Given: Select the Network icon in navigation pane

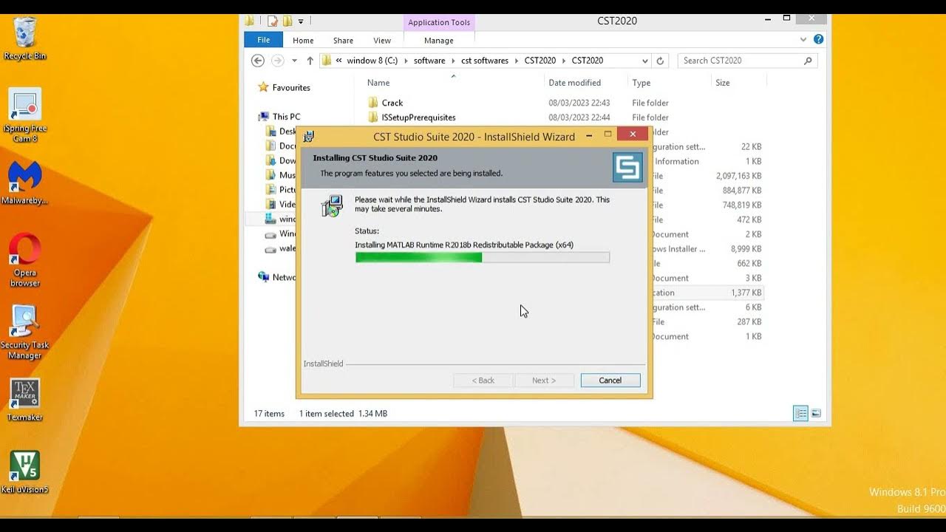Looking at the screenshot, I should point(264,277).
